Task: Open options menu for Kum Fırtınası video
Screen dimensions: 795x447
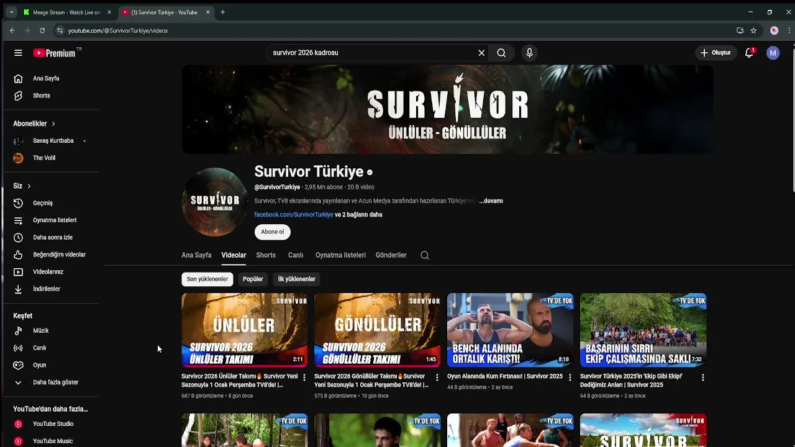Action: coord(570,377)
